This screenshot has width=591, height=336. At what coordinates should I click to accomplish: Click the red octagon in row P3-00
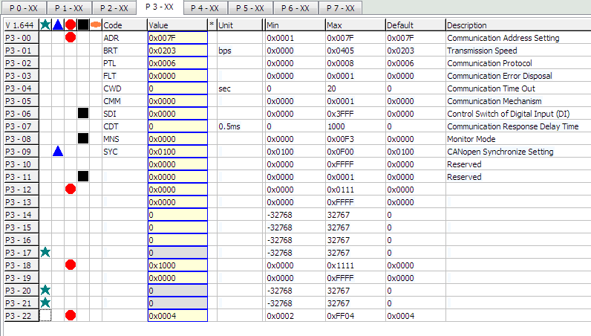[71, 38]
